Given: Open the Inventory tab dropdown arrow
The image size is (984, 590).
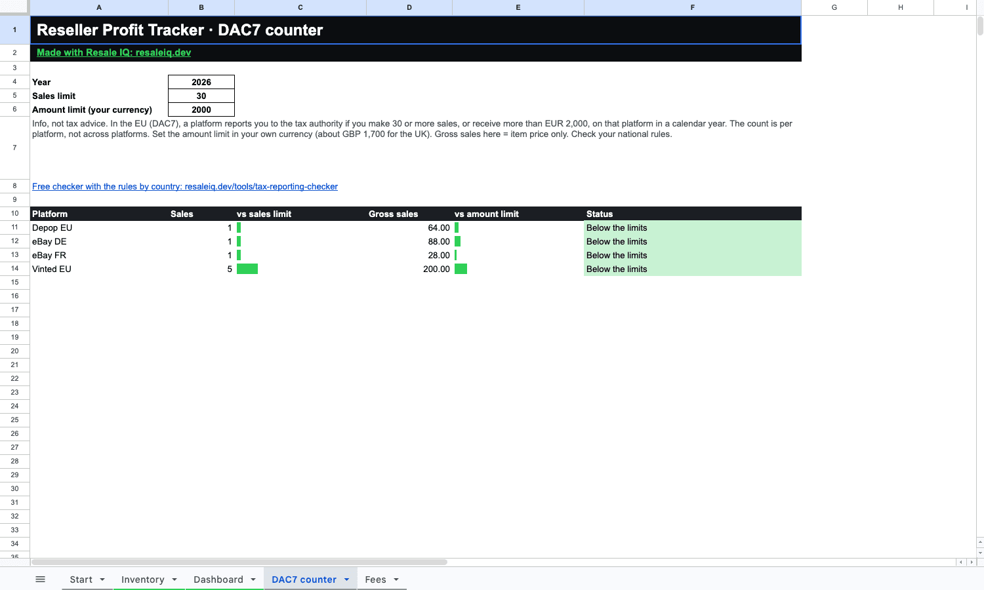Looking at the screenshot, I should [x=174, y=580].
